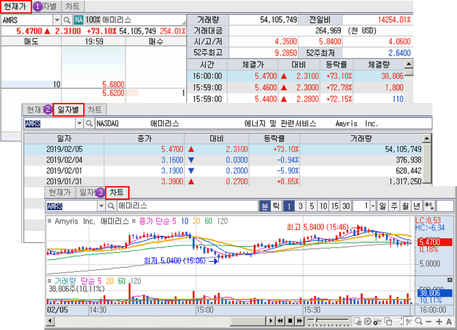Click the small close box on volume panel
457x330 pixels.
coord(449,280)
